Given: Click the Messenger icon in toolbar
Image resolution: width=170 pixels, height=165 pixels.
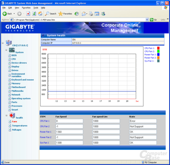Looking at the screenshot, I should pyautogui.click(x=103, y=14).
